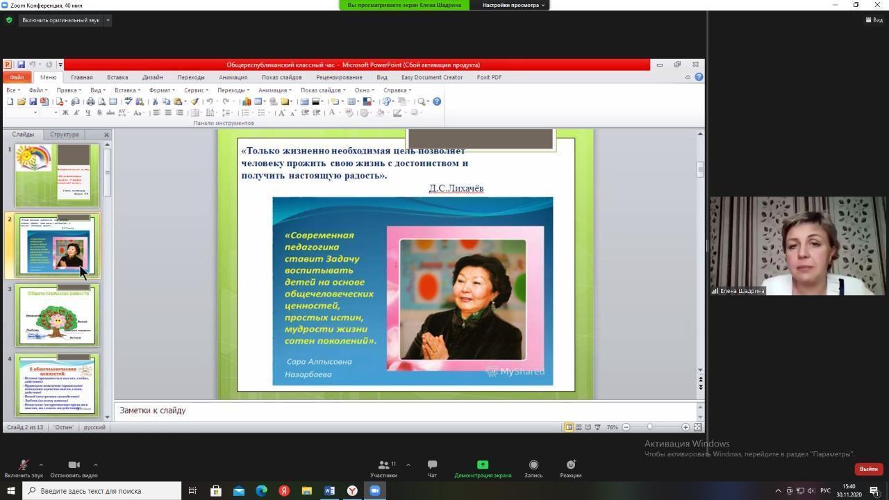Click the green Share Screen icon
889x500 pixels.
click(483, 465)
